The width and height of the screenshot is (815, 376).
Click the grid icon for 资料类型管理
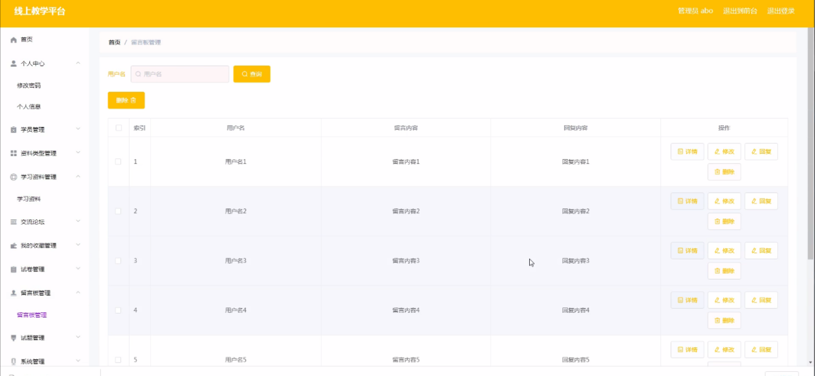13,153
